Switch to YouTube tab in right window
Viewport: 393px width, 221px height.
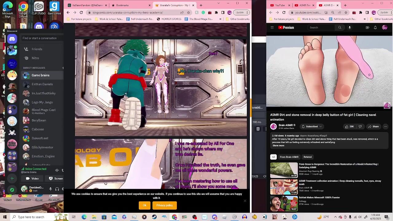(280, 5)
